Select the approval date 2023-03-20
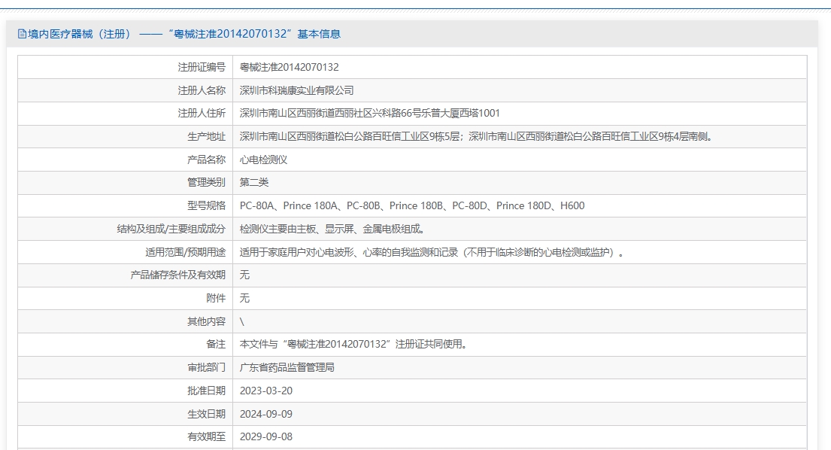Viewport: 831px width, 450px height. point(266,391)
